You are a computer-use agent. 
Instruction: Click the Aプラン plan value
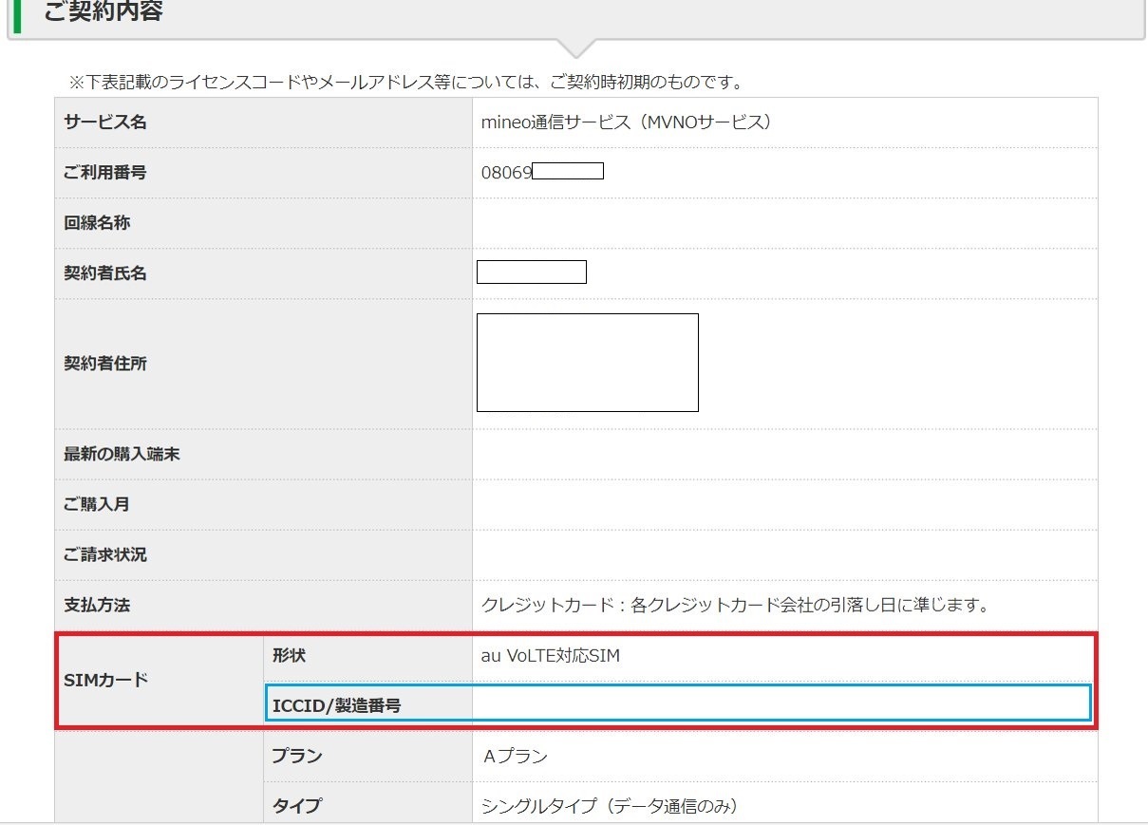coord(516,757)
